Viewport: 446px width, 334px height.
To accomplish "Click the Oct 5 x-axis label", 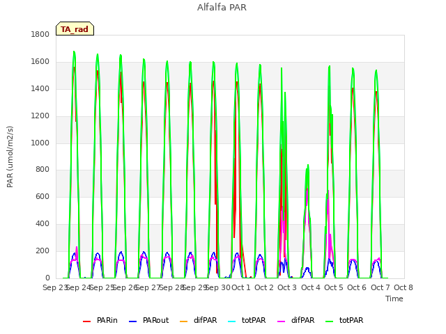I will click(x=334, y=287).
